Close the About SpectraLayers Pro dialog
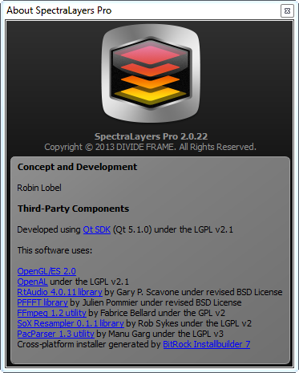The width and height of the screenshot is (299, 373). (287, 11)
